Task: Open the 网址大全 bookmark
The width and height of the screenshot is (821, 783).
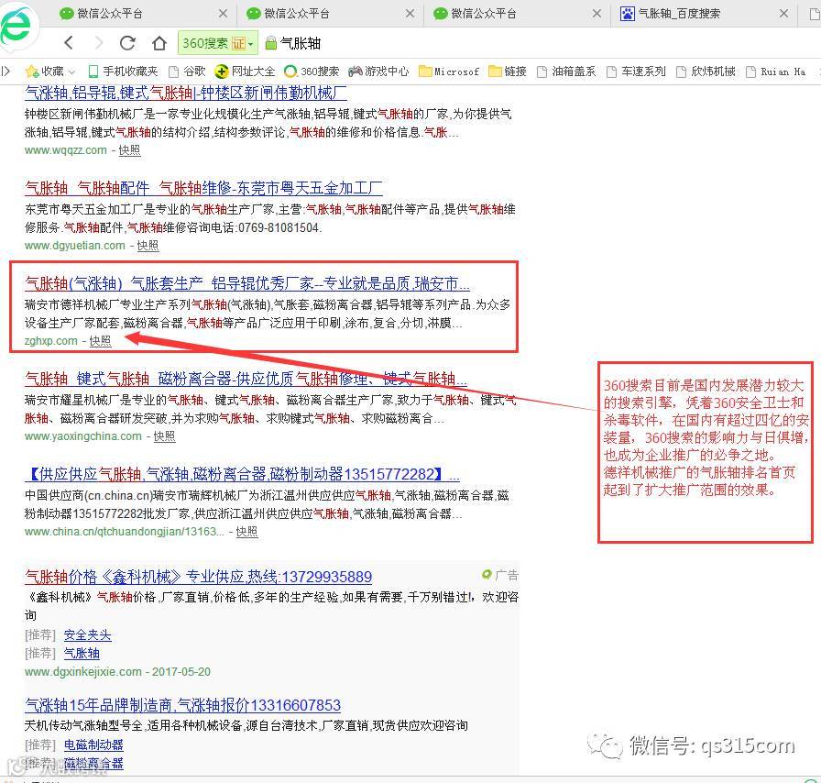Action: coord(245,72)
